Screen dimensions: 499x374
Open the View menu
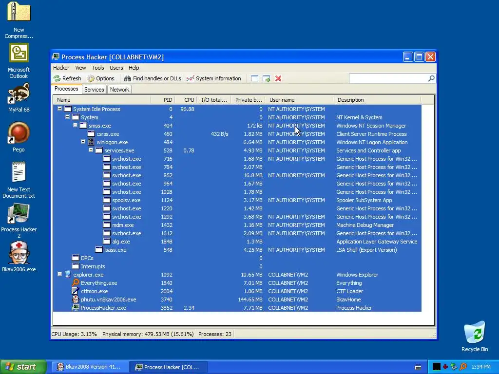tap(80, 68)
